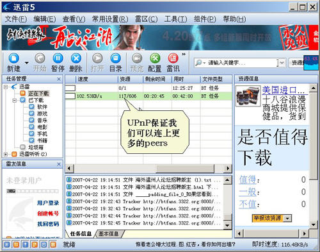
Task: Click the 迅雷 bird icon in tree
Action: 14,87
